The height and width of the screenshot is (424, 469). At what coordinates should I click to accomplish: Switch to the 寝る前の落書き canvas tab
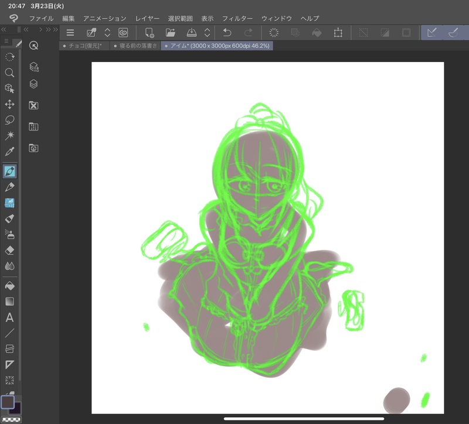(x=136, y=46)
